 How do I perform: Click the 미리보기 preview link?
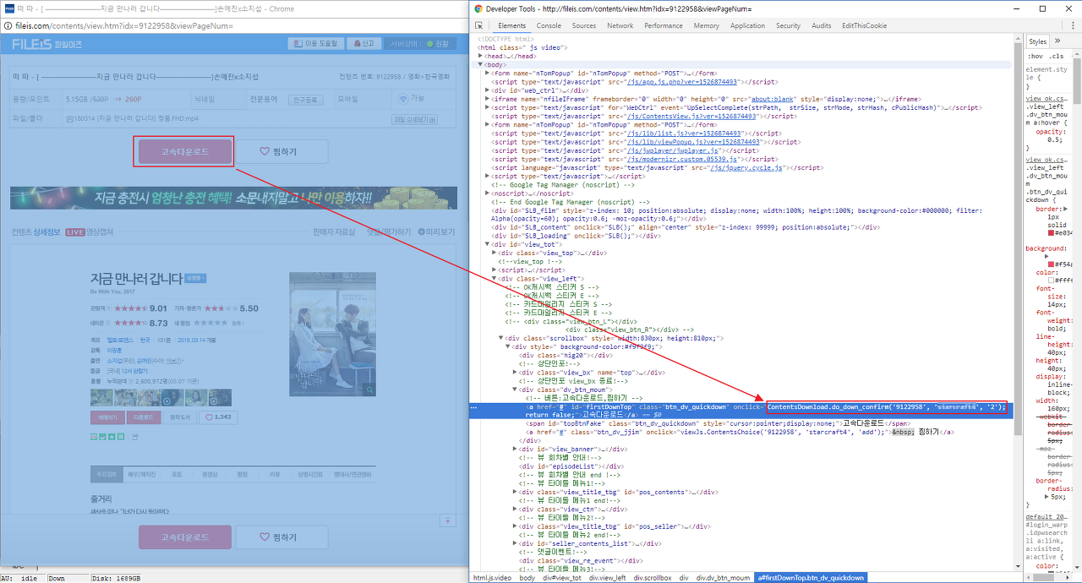point(437,232)
